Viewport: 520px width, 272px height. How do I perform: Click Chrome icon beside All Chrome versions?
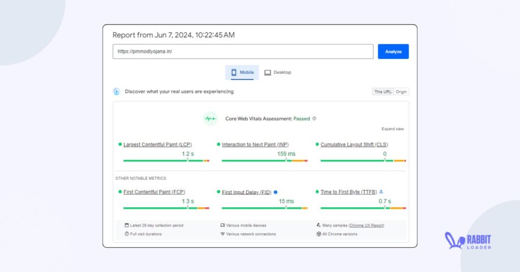point(319,234)
